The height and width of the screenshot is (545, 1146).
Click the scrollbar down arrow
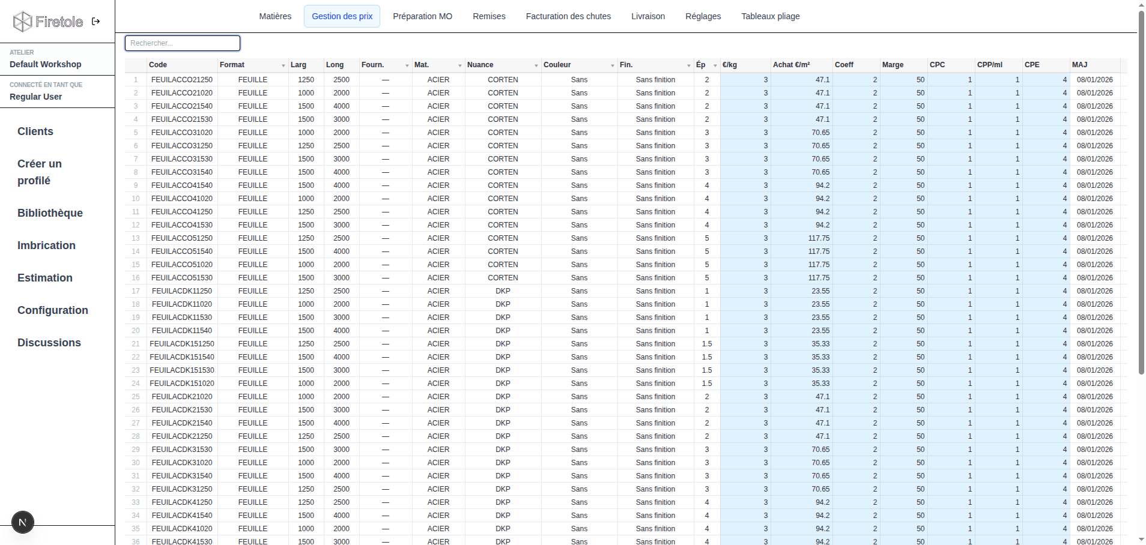point(1141,540)
